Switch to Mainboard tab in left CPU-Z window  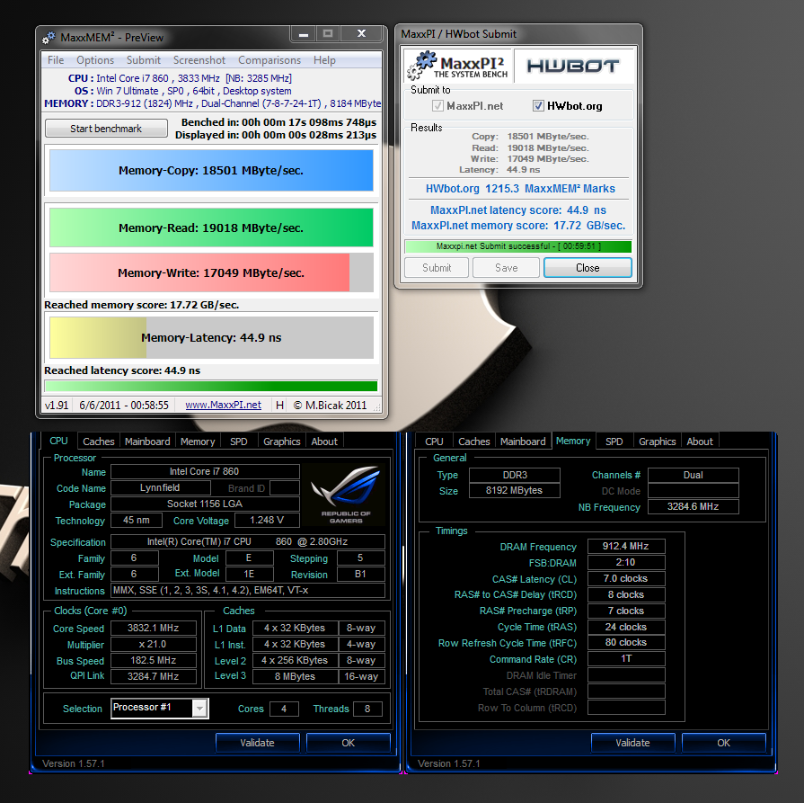coord(147,442)
